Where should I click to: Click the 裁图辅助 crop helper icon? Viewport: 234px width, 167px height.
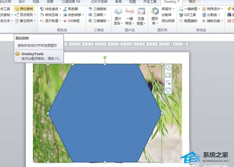[x=181, y=21]
